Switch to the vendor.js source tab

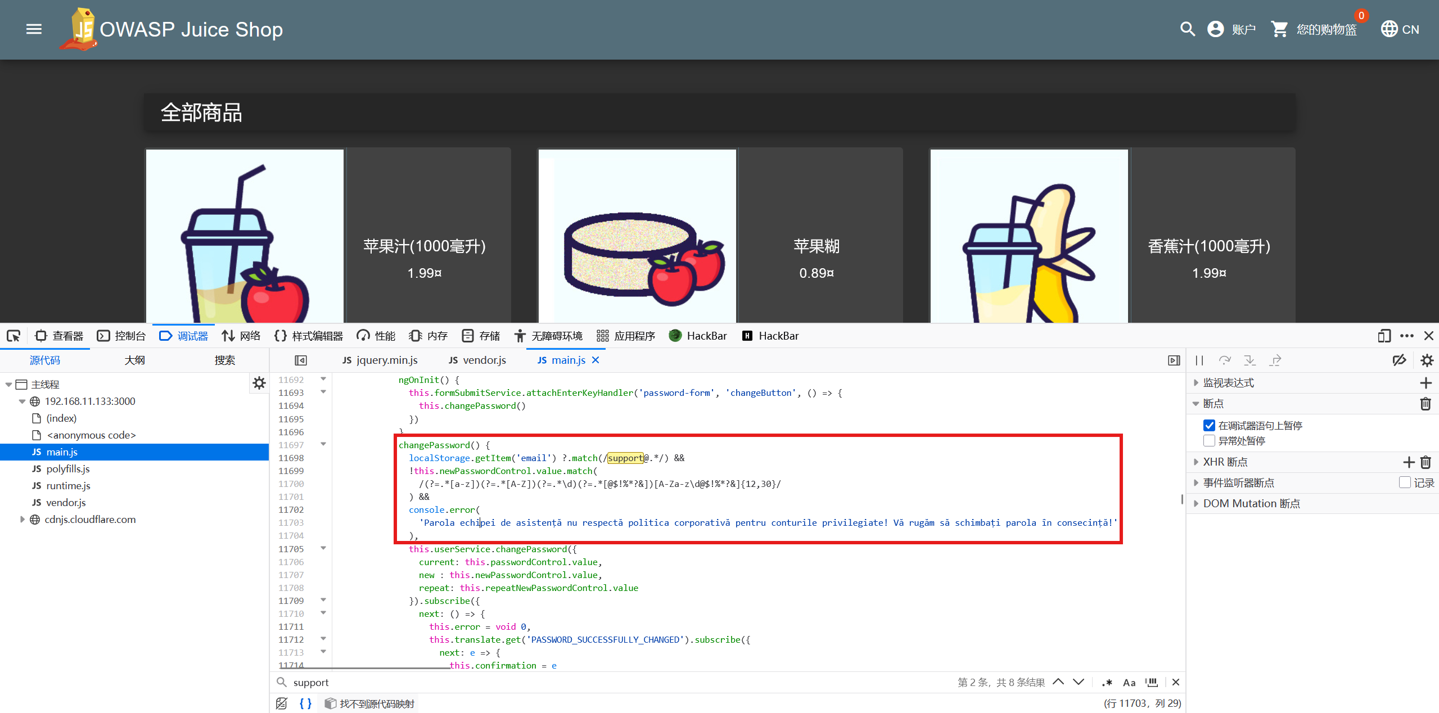pos(477,360)
